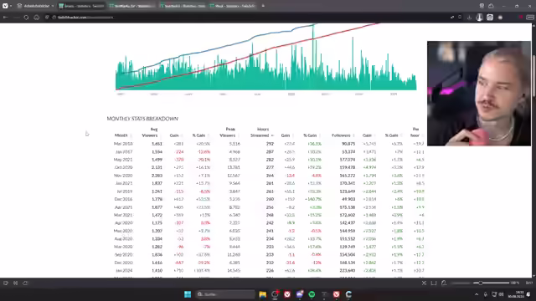Select the Jan 2024 month cell
The width and height of the screenshot is (536, 301).
[x=124, y=270]
